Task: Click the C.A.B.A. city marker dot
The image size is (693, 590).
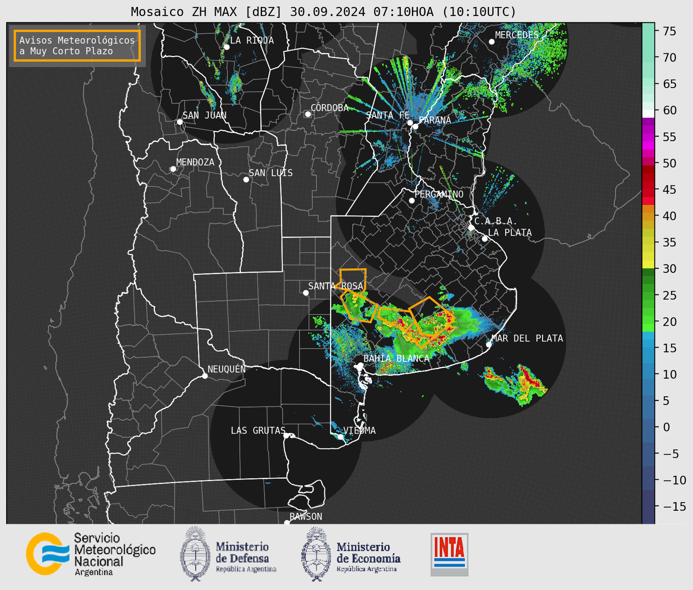Action: click(472, 227)
